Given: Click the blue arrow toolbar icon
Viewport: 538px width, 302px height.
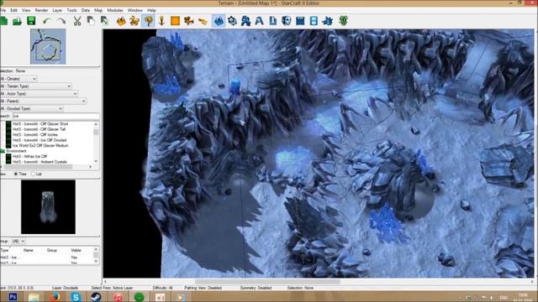Looking at the screenshot, I should (x=327, y=21).
